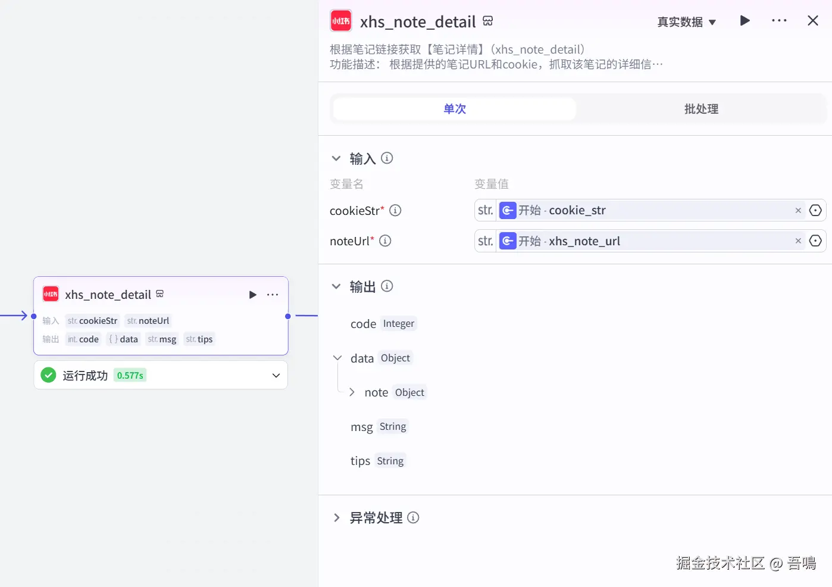This screenshot has height=587, width=832.
Task: Click the 变量值 column header
Action: tap(492, 184)
